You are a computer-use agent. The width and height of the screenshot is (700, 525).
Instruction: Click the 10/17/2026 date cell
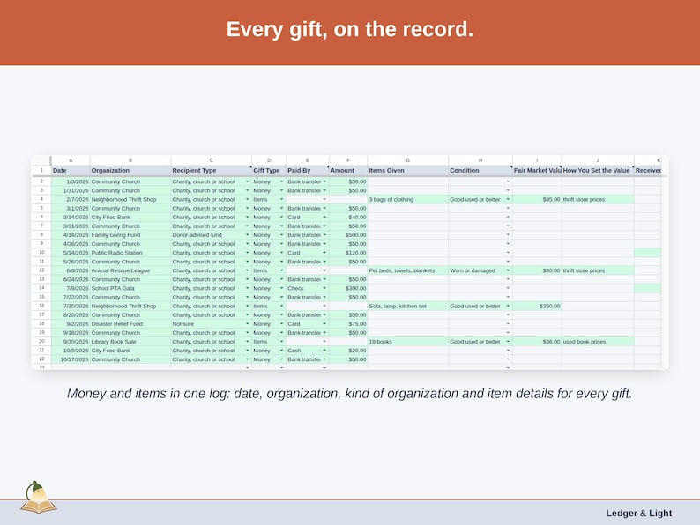[71, 359]
